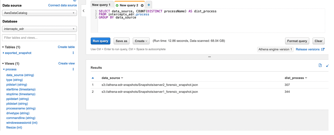The width and height of the screenshot is (334, 135).
Task: Close the New query 2 tab
Action: 142,5
